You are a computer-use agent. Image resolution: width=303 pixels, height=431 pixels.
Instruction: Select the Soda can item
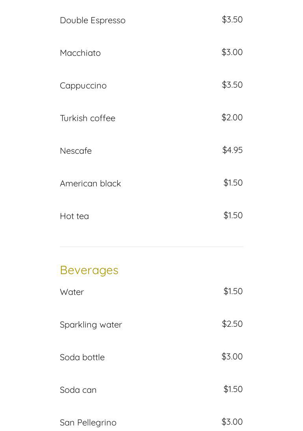[78, 390]
